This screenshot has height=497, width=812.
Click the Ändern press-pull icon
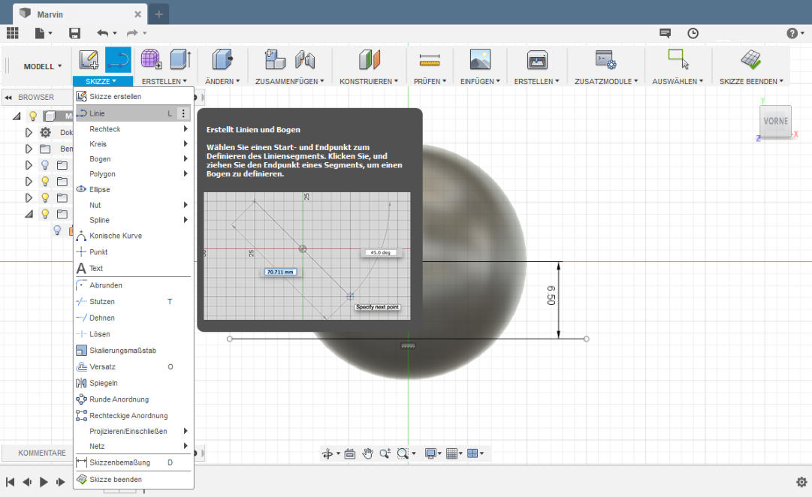pos(222,59)
